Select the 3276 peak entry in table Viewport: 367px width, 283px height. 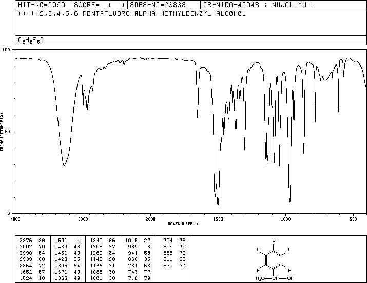tap(32, 241)
